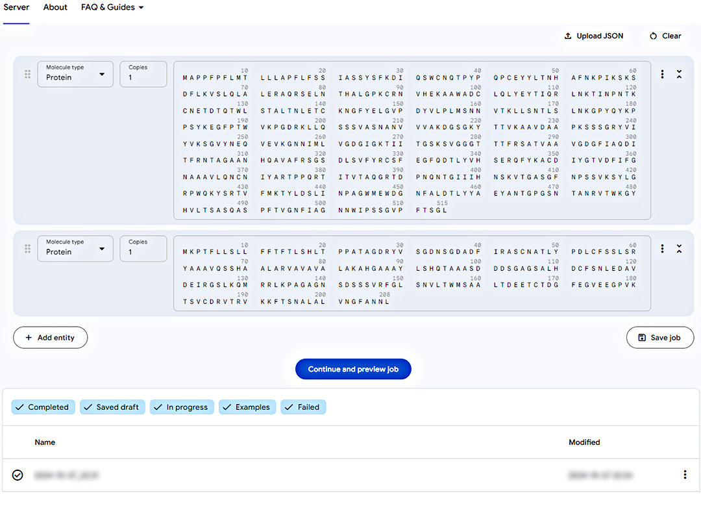Click the Add entity button
This screenshot has width=701, height=506.
coord(50,338)
